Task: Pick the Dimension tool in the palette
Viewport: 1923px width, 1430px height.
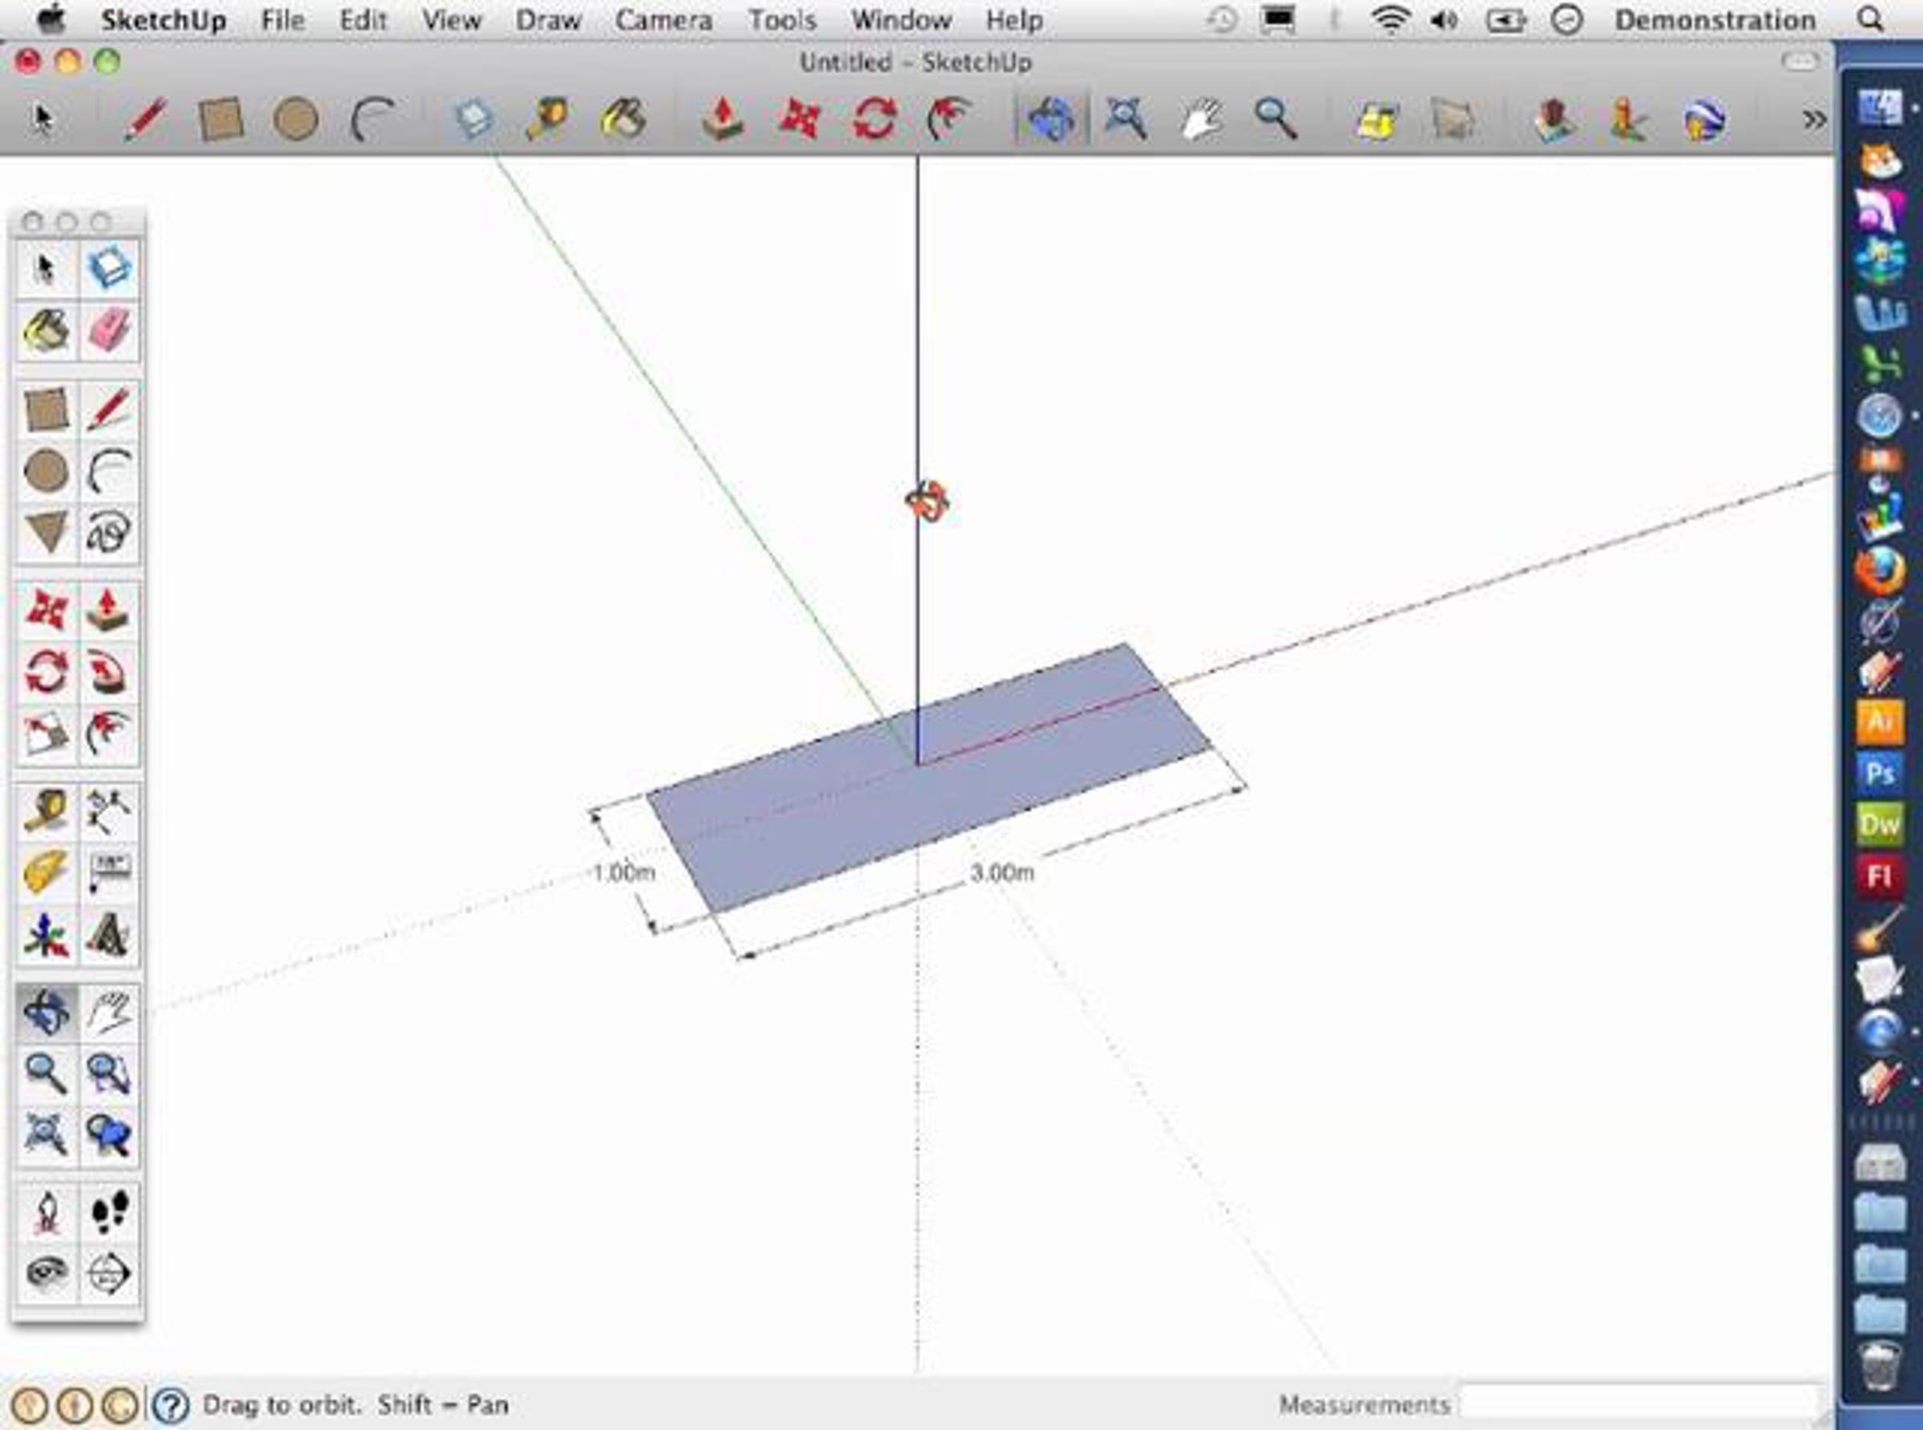Action: click(109, 812)
